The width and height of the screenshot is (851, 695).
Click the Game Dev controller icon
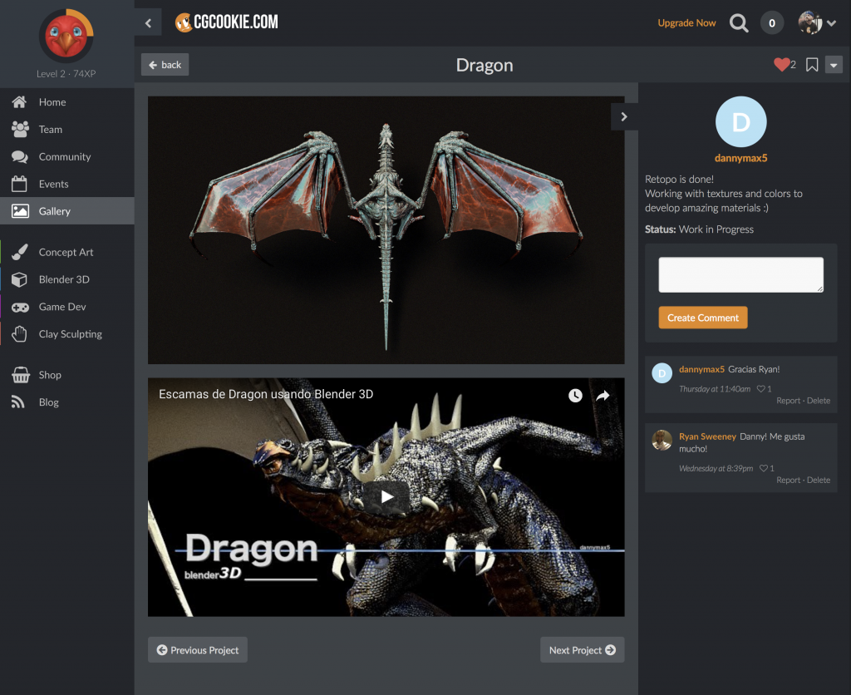tap(20, 308)
